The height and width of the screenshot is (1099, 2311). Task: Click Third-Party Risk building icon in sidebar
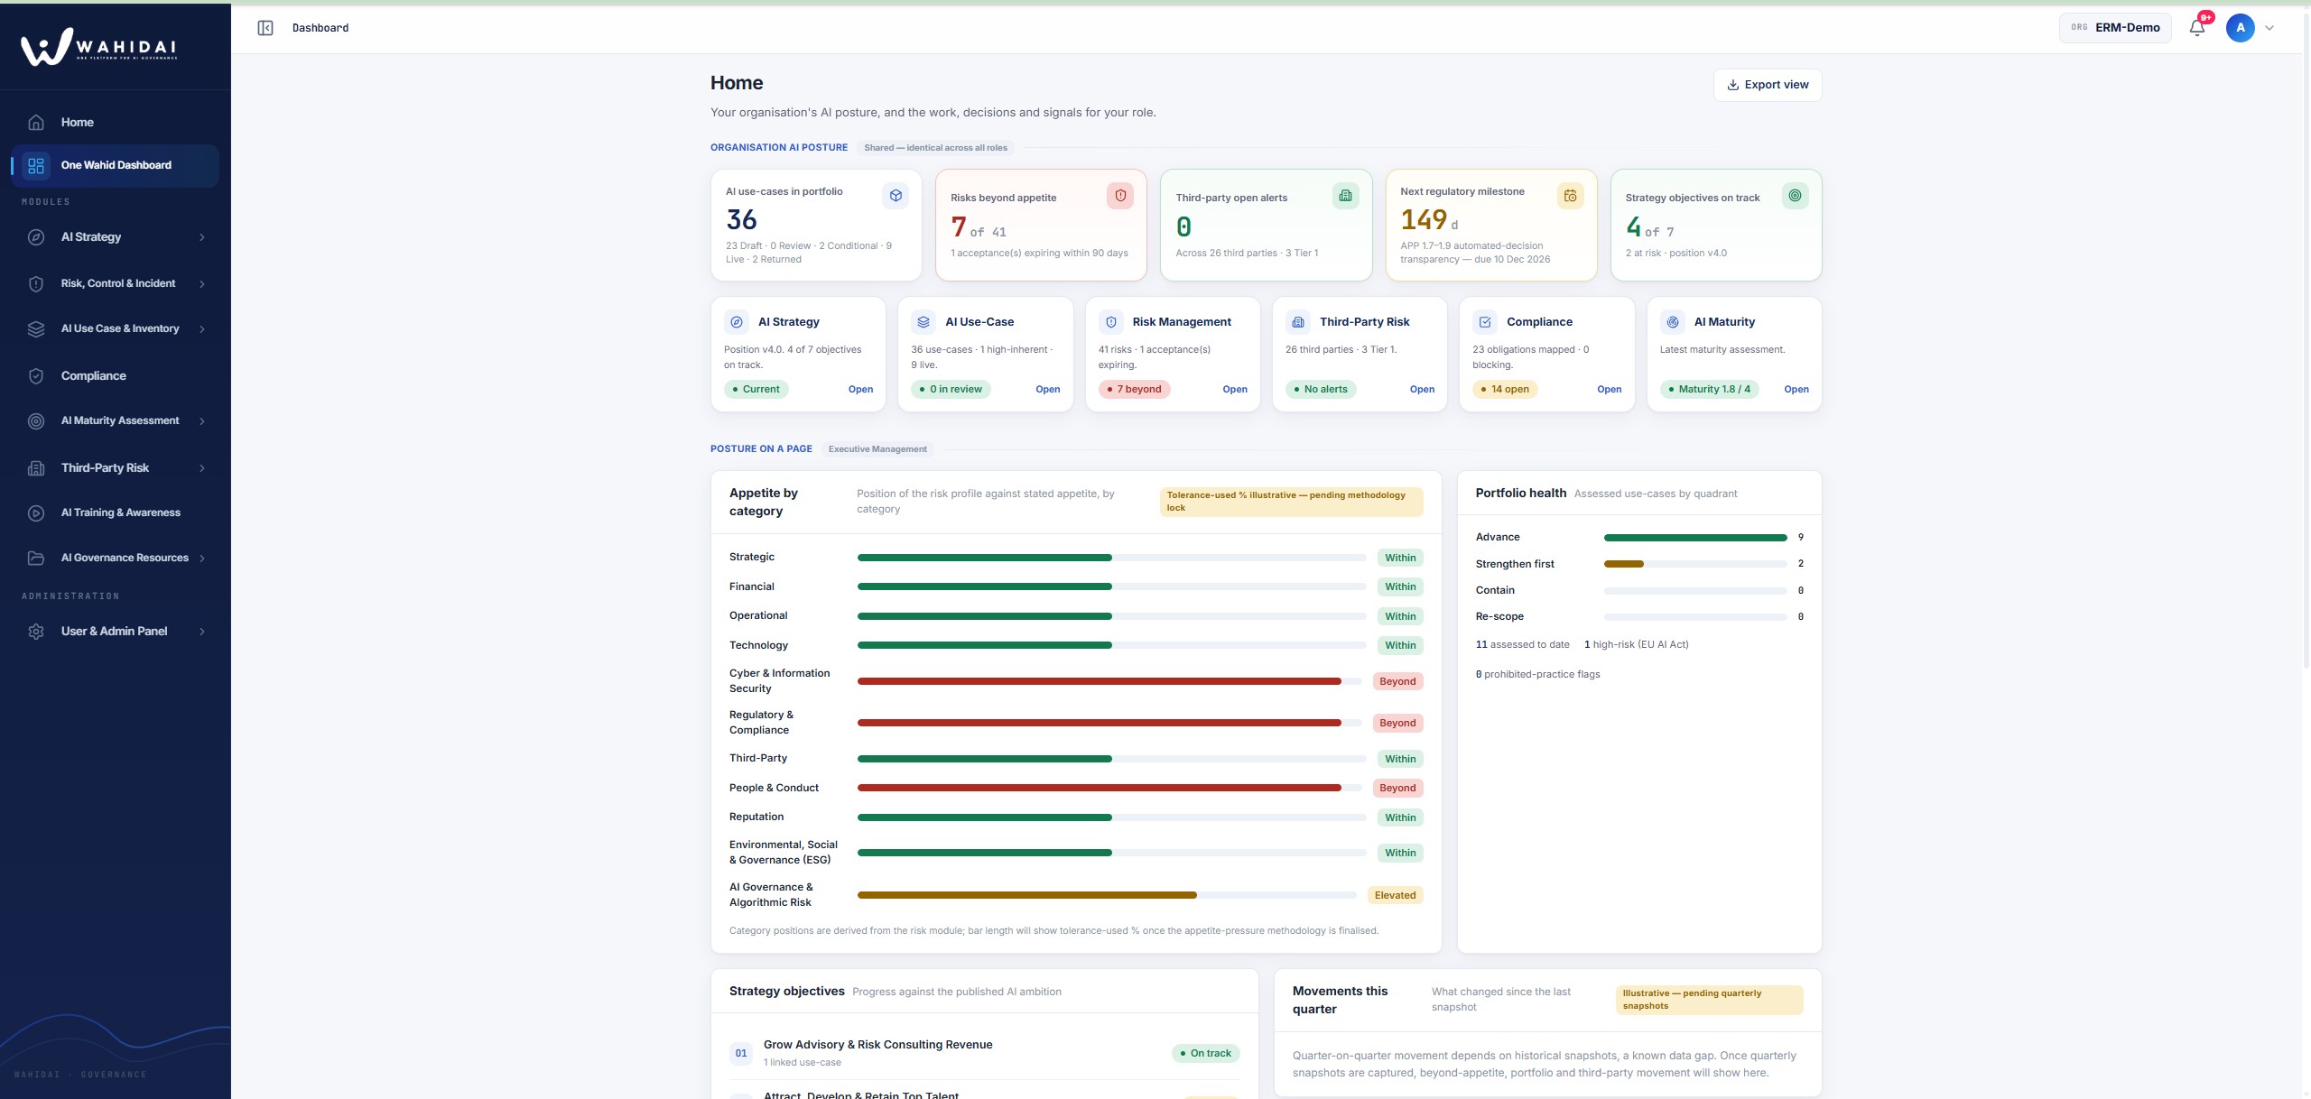pos(36,468)
